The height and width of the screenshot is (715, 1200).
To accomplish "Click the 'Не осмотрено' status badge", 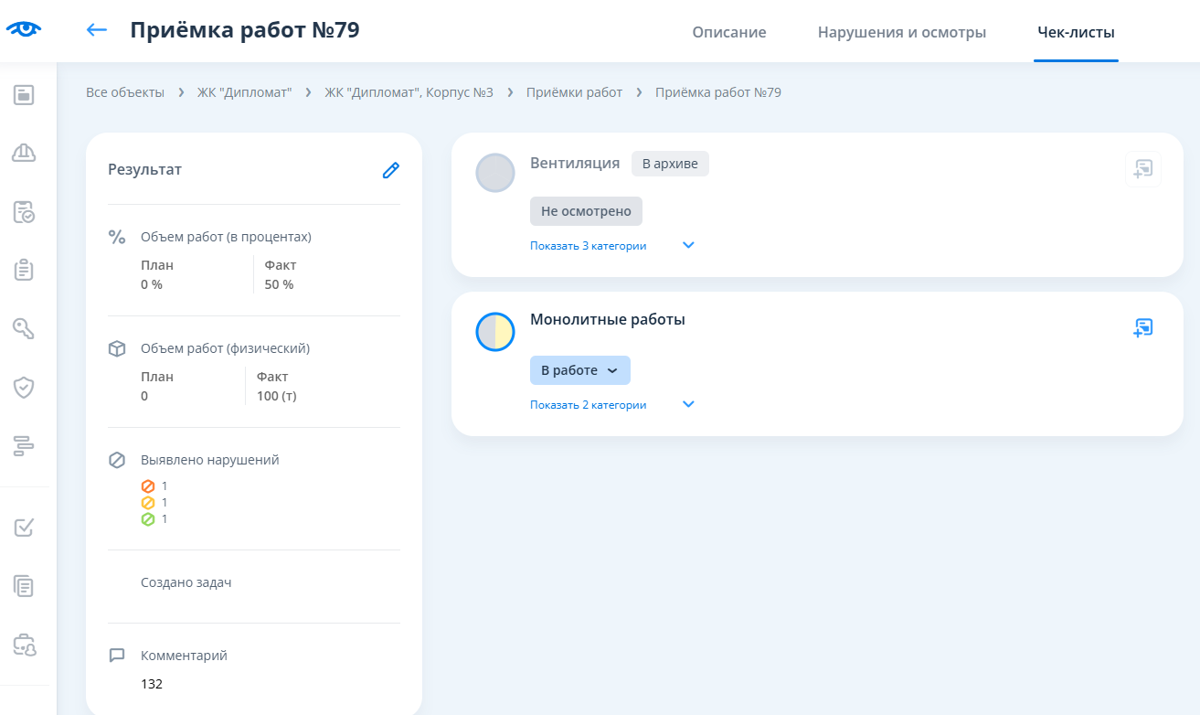I will [586, 211].
